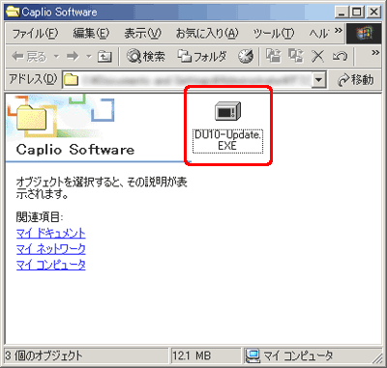Viewport: 387px width, 368px height.
Task: Open the 編集(E) menu
Action: point(91,33)
